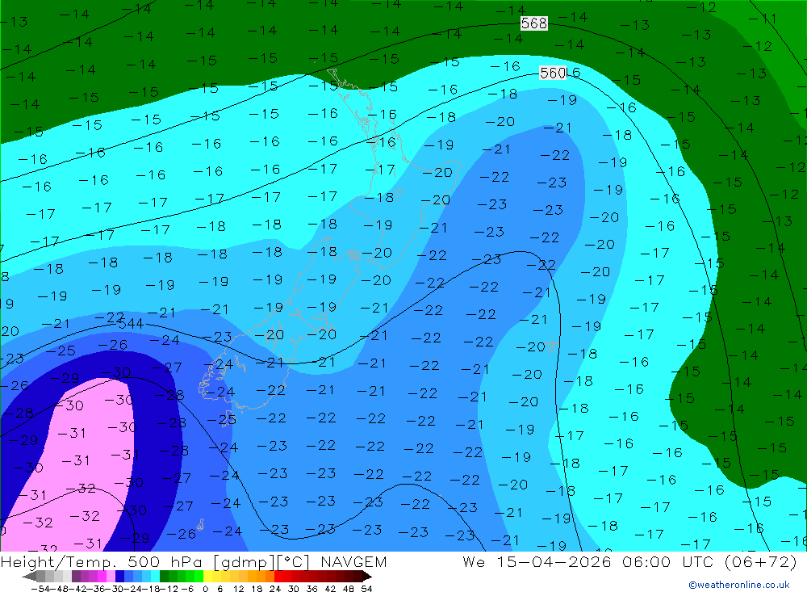Click the 0 label on color scale

tap(205, 589)
